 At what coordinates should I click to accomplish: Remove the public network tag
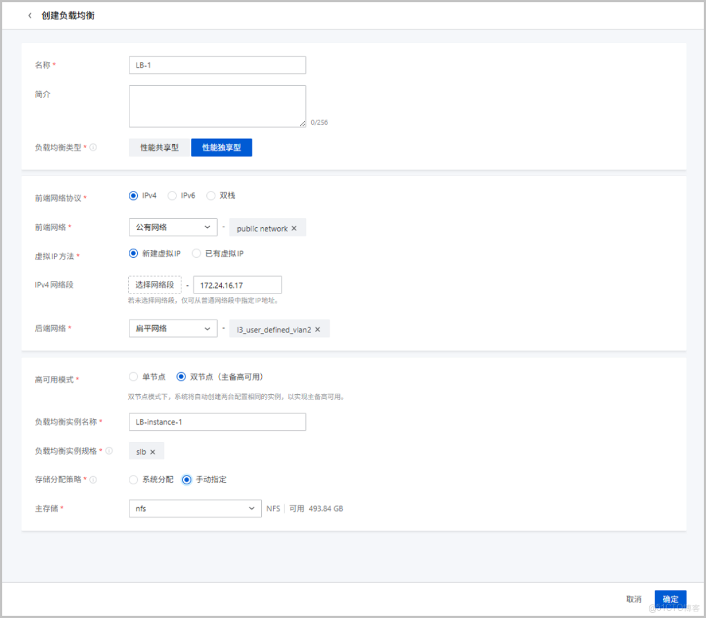tap(293, 228)
